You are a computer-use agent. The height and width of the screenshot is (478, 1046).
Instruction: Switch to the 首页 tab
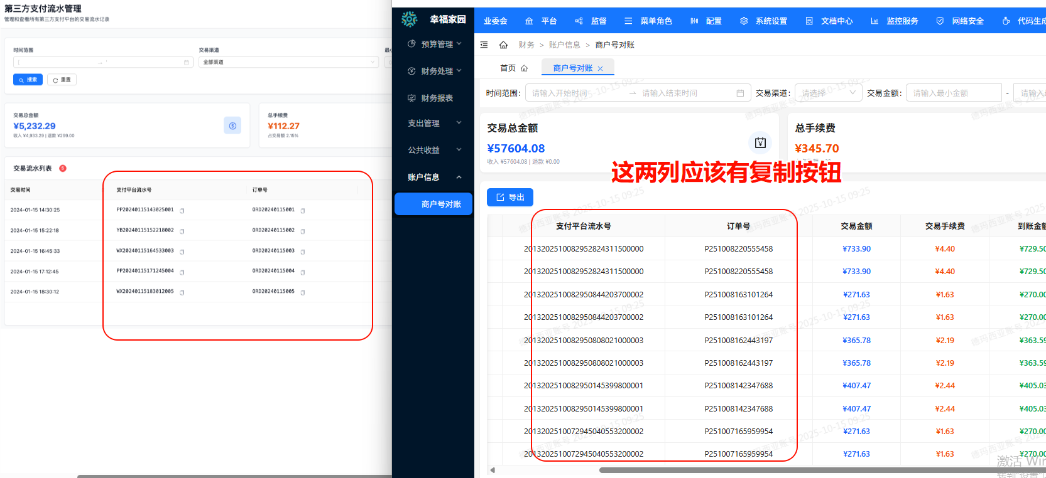[x=514, y=68]
